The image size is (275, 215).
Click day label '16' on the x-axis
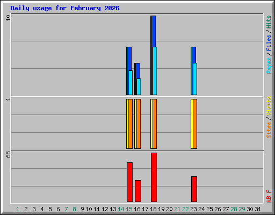click(137, 209)
